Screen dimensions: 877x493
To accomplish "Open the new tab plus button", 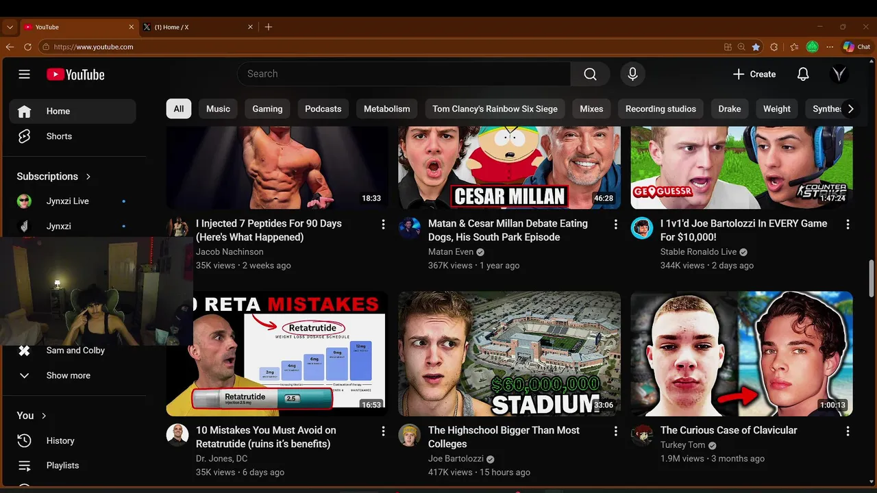I will pos(269,27).
